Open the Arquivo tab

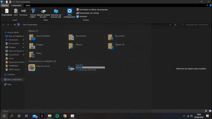tap(5, 5)
